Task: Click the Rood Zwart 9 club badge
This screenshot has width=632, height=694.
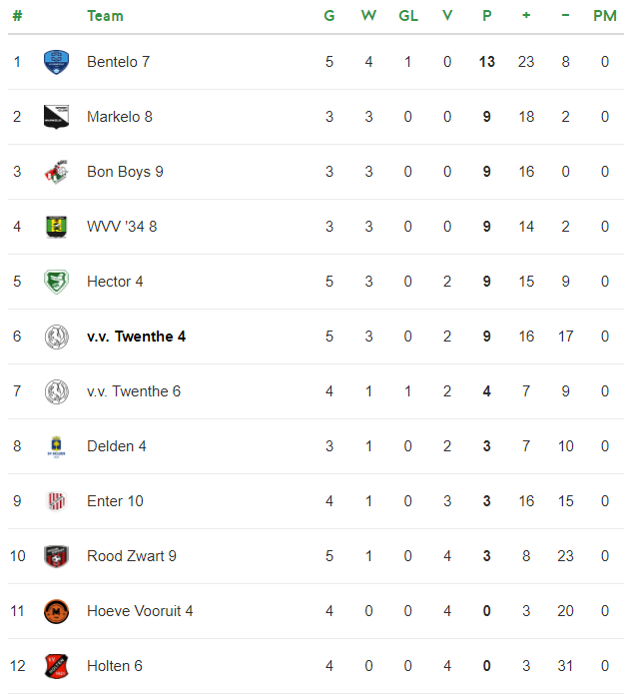Action: [x=56, y=556]
